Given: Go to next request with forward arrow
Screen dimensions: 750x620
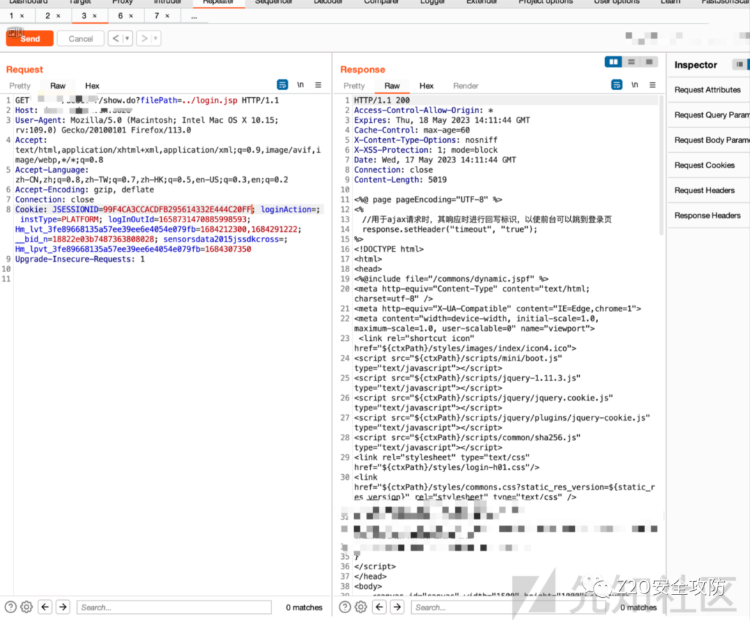Looking at the screenshot, I should click(144, 38).
